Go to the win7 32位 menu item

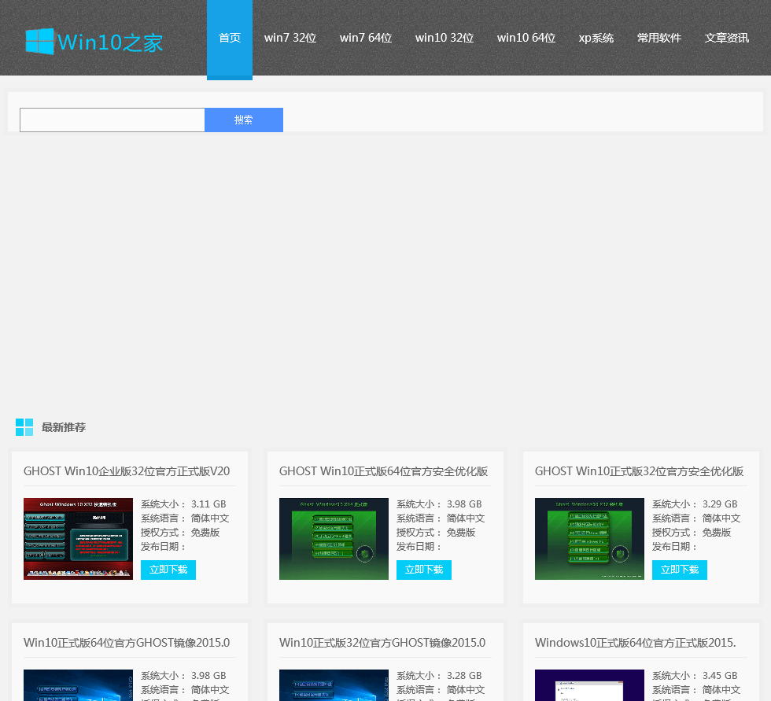(x=290, y=38)
